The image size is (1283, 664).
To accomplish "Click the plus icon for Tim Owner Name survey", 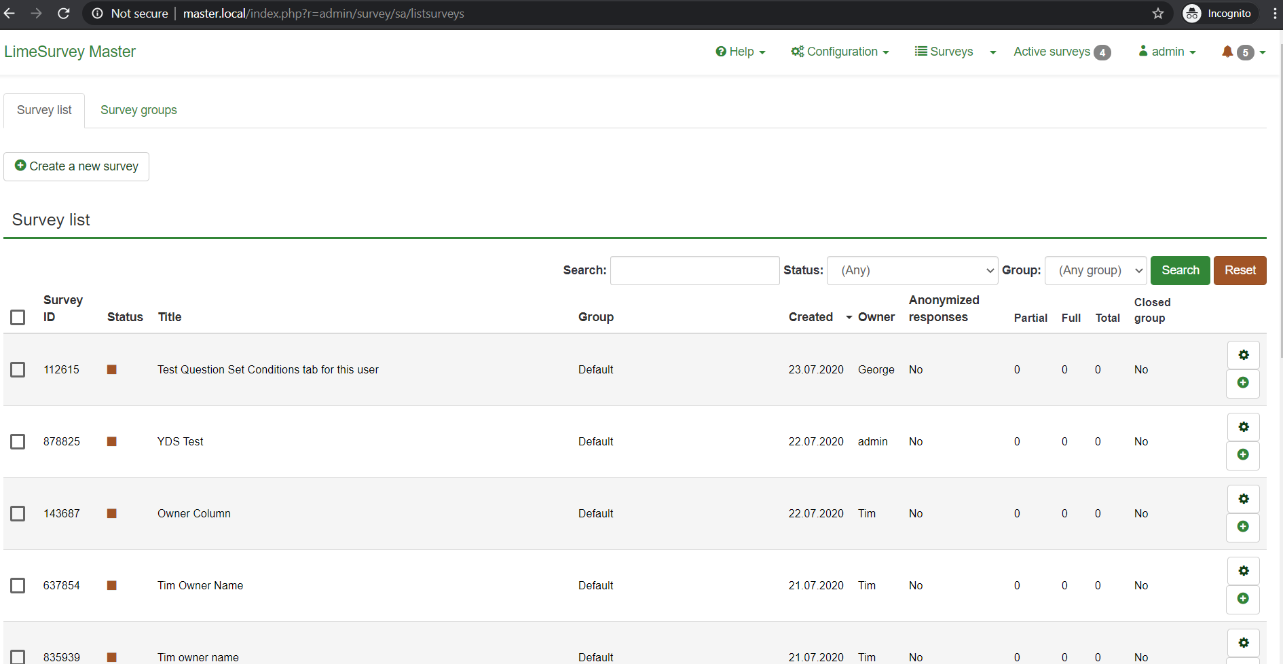I will tap(1243, 599).
